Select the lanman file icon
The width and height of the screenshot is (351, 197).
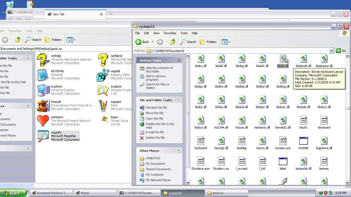point(324,161)
